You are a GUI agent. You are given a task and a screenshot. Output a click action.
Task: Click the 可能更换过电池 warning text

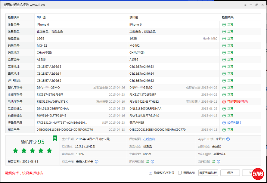click(238, 102)
